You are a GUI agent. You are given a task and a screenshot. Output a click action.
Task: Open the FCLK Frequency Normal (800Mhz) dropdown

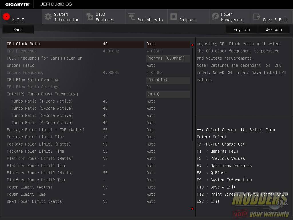pos(168,58)
